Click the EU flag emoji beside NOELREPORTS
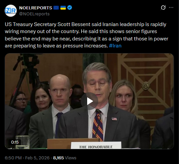The image size is (179, 164). (56, 8)
